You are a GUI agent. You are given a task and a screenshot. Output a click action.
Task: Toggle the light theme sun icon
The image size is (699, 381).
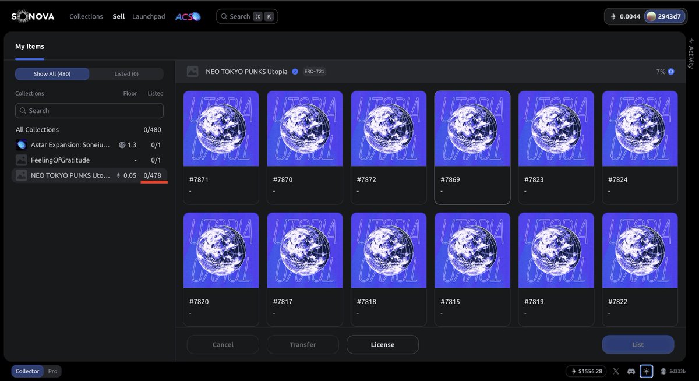(646, 371)
